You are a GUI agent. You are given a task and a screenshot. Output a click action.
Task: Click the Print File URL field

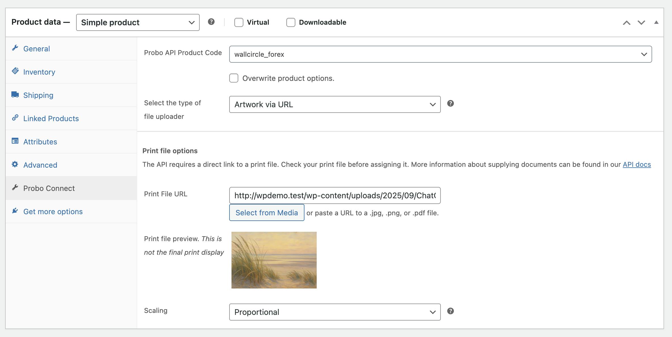(335, 195)
